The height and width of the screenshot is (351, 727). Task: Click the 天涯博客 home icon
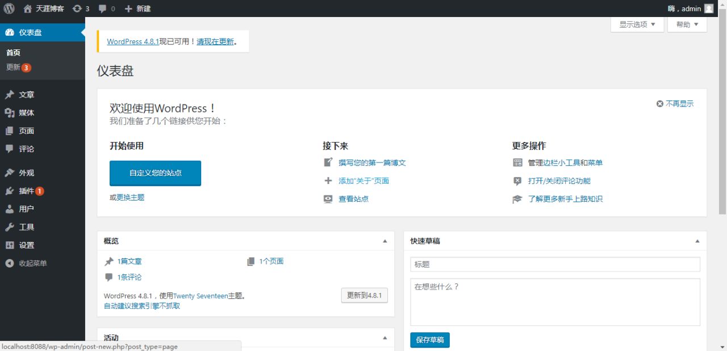click(x=28, y=9)
